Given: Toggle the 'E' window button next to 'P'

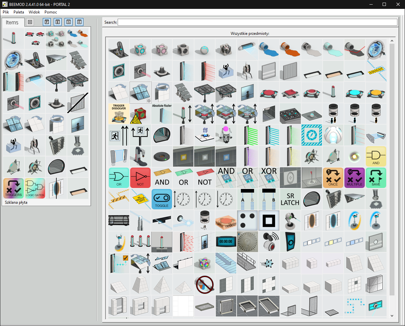Looking at the screenshot, I should [58, 22].
